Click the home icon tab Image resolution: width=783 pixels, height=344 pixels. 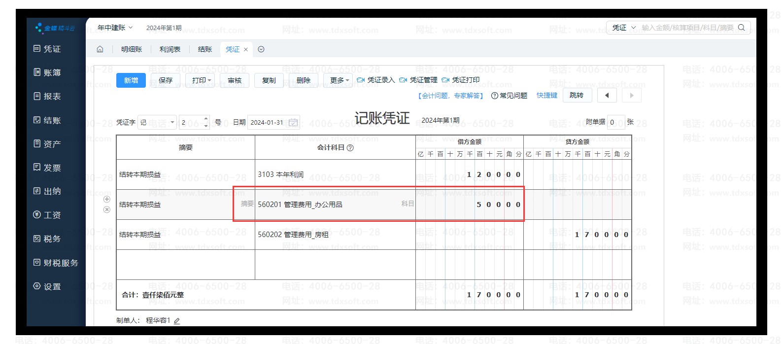(x=100, y=49)
